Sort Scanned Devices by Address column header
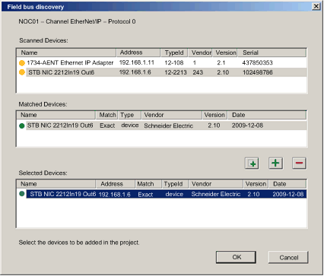 tap(138, 52)
